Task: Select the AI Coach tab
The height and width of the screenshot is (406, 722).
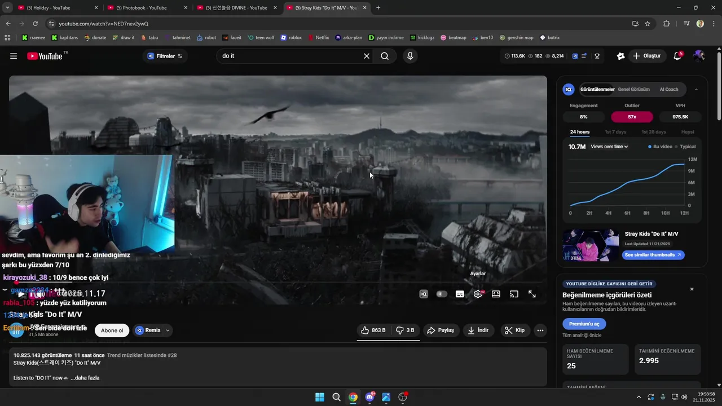Action: click(x=669, y=90)
